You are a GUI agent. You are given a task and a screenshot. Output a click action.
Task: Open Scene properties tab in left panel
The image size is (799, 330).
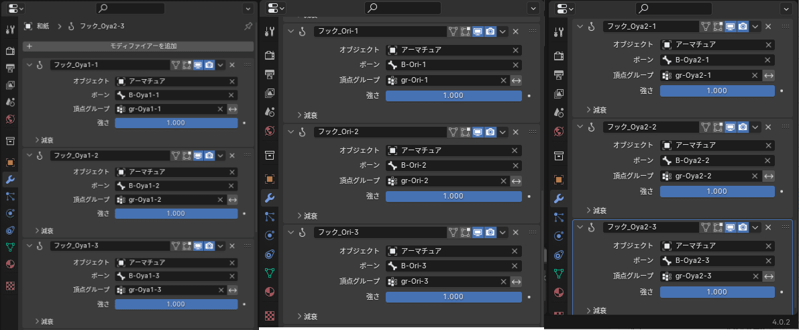10,102
